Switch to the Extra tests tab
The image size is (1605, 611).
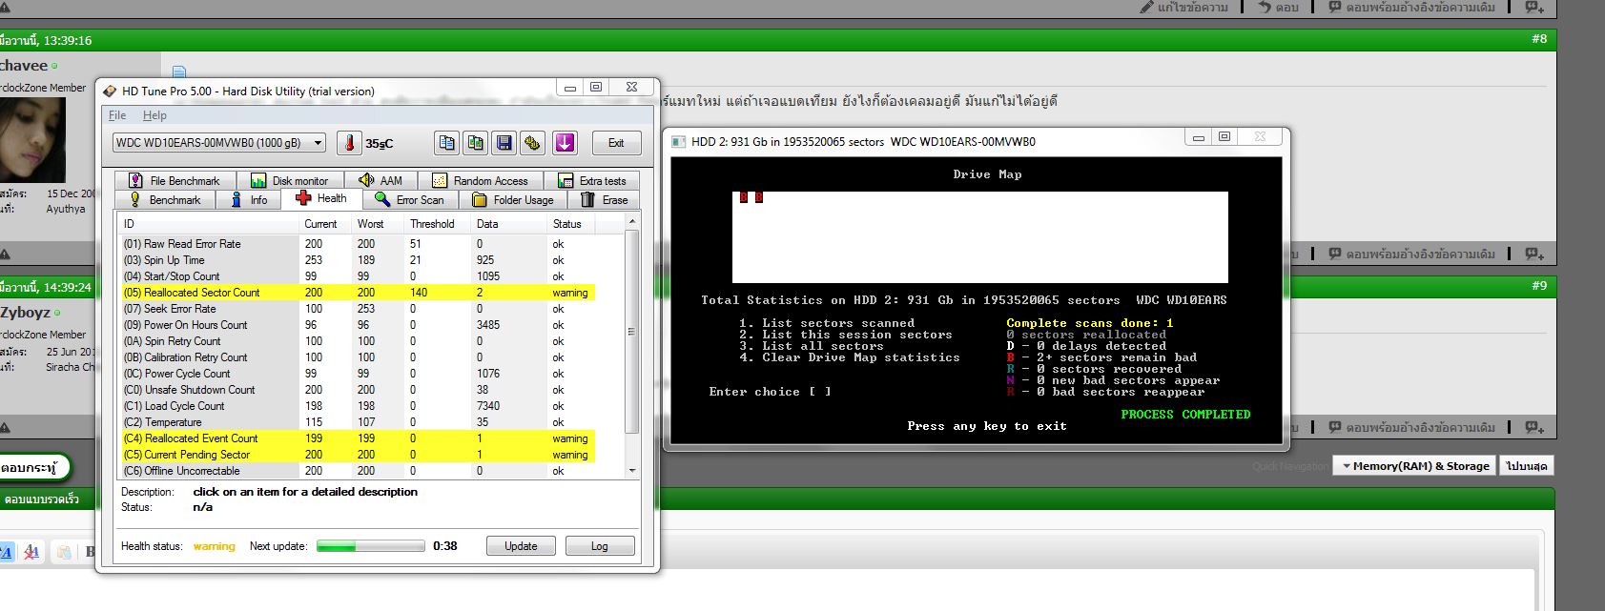[x=591, y=180]
